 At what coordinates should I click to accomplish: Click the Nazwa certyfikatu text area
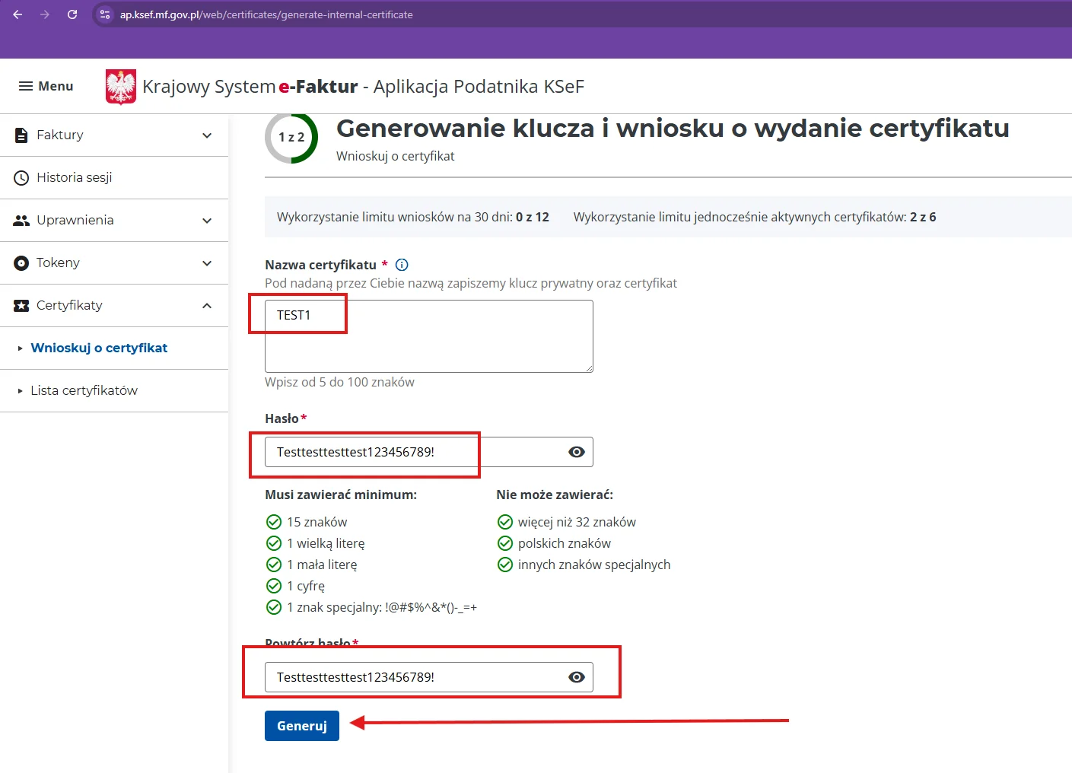(x=429, y=336)
